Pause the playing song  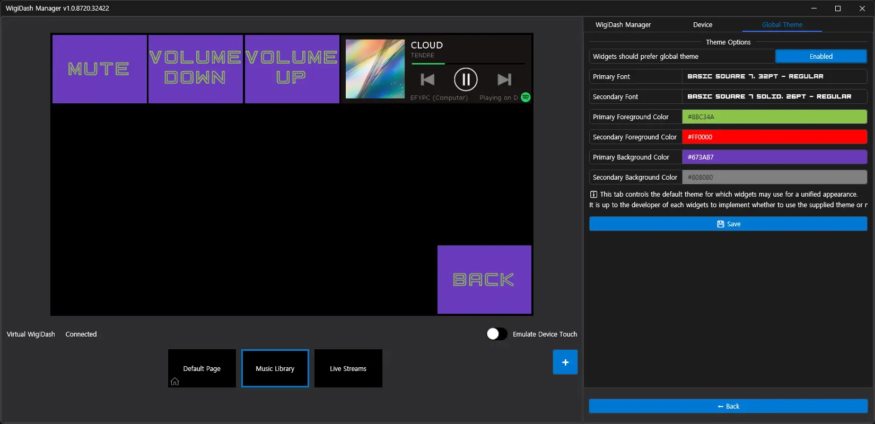[x=466, y=79]
